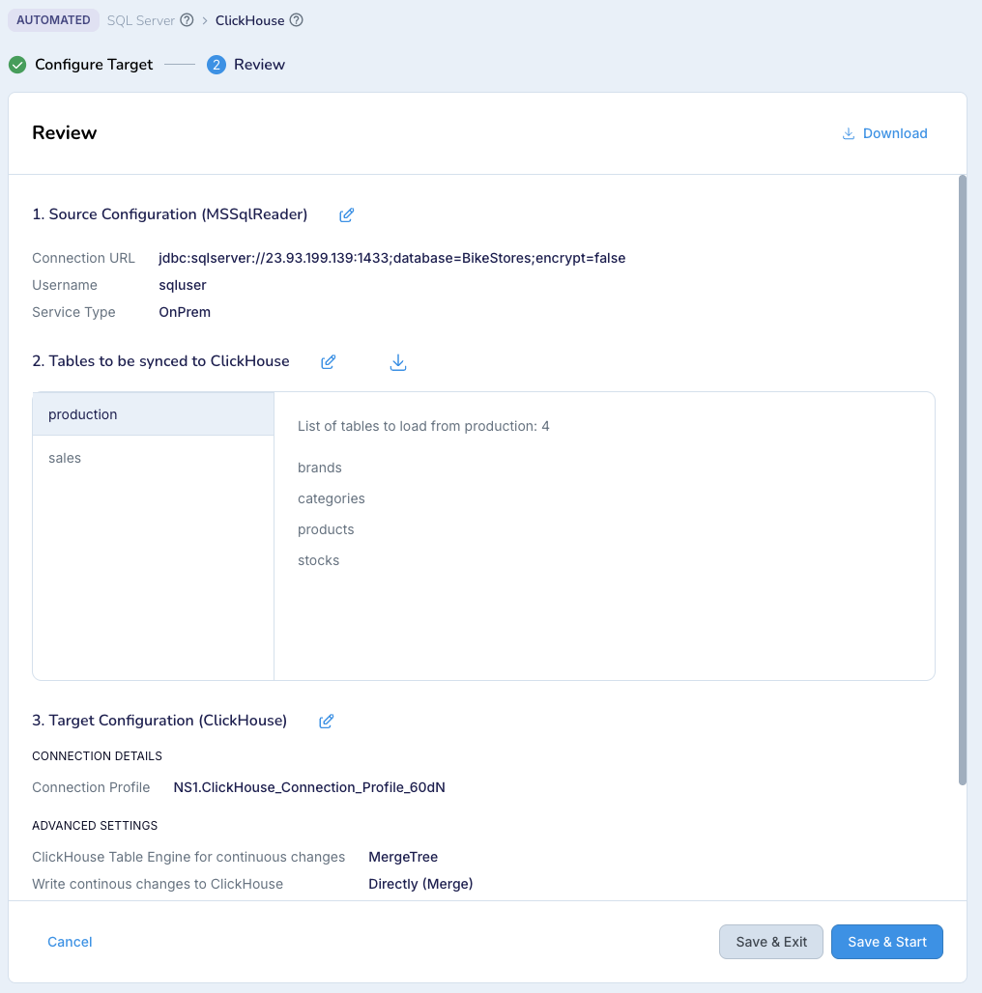This screenshot has width=982, height=993.
Task: Click the JDBC connection URL value
Action: click(392, 258)
